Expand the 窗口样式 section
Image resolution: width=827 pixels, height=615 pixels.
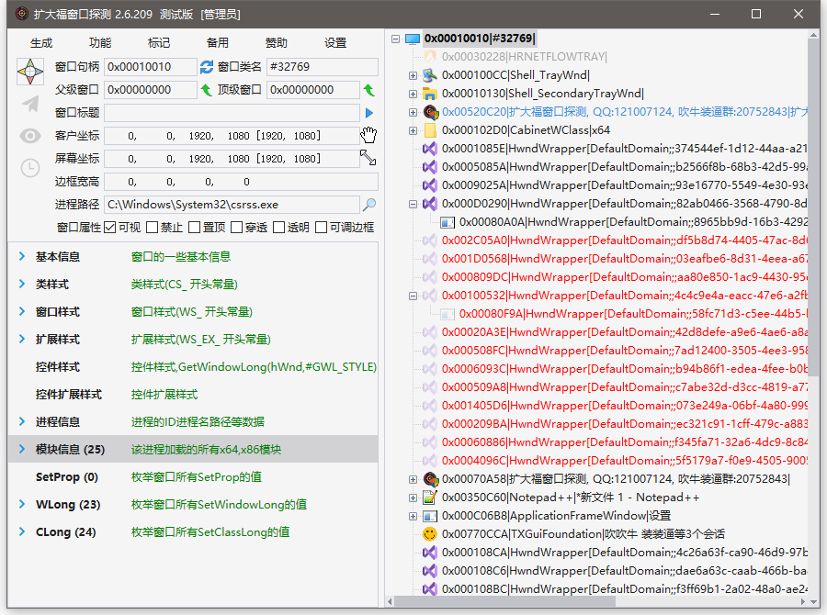pyautogui.click(x=22, y=311)
